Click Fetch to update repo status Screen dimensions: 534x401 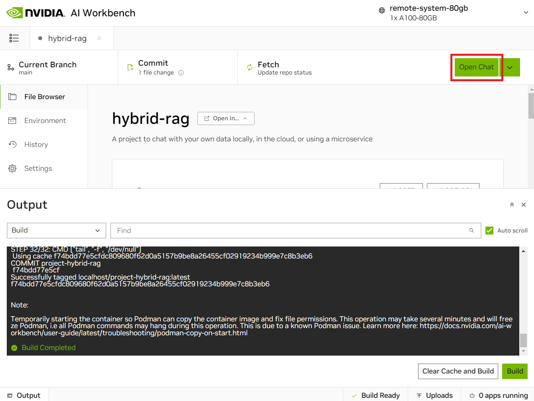click(284, 68)
